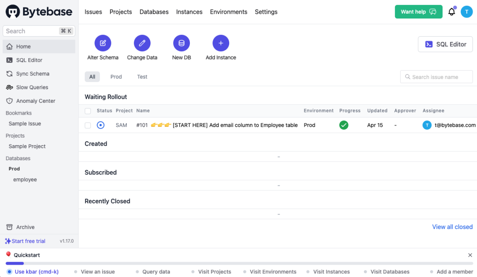477x277 pixels.
Task: Open the Archive section
Action: [x=24, y=227]
